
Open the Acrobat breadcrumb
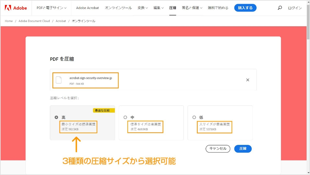(61, 21)
